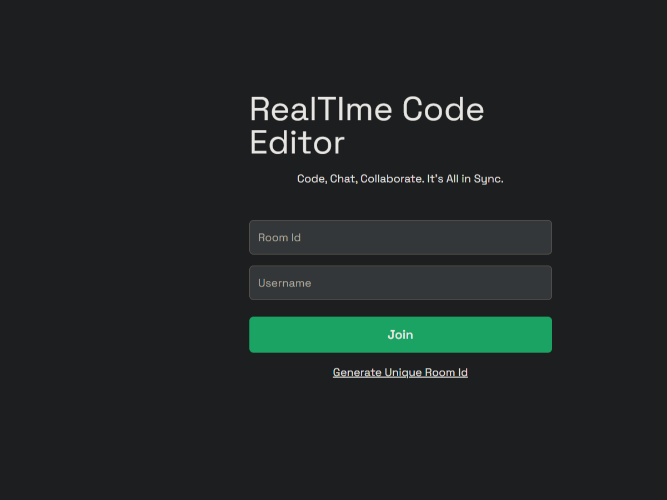Click the Code, Chat, Collaborate tagline
The width and height of the screenshot is (667, 500).
(x=400, y=179)
